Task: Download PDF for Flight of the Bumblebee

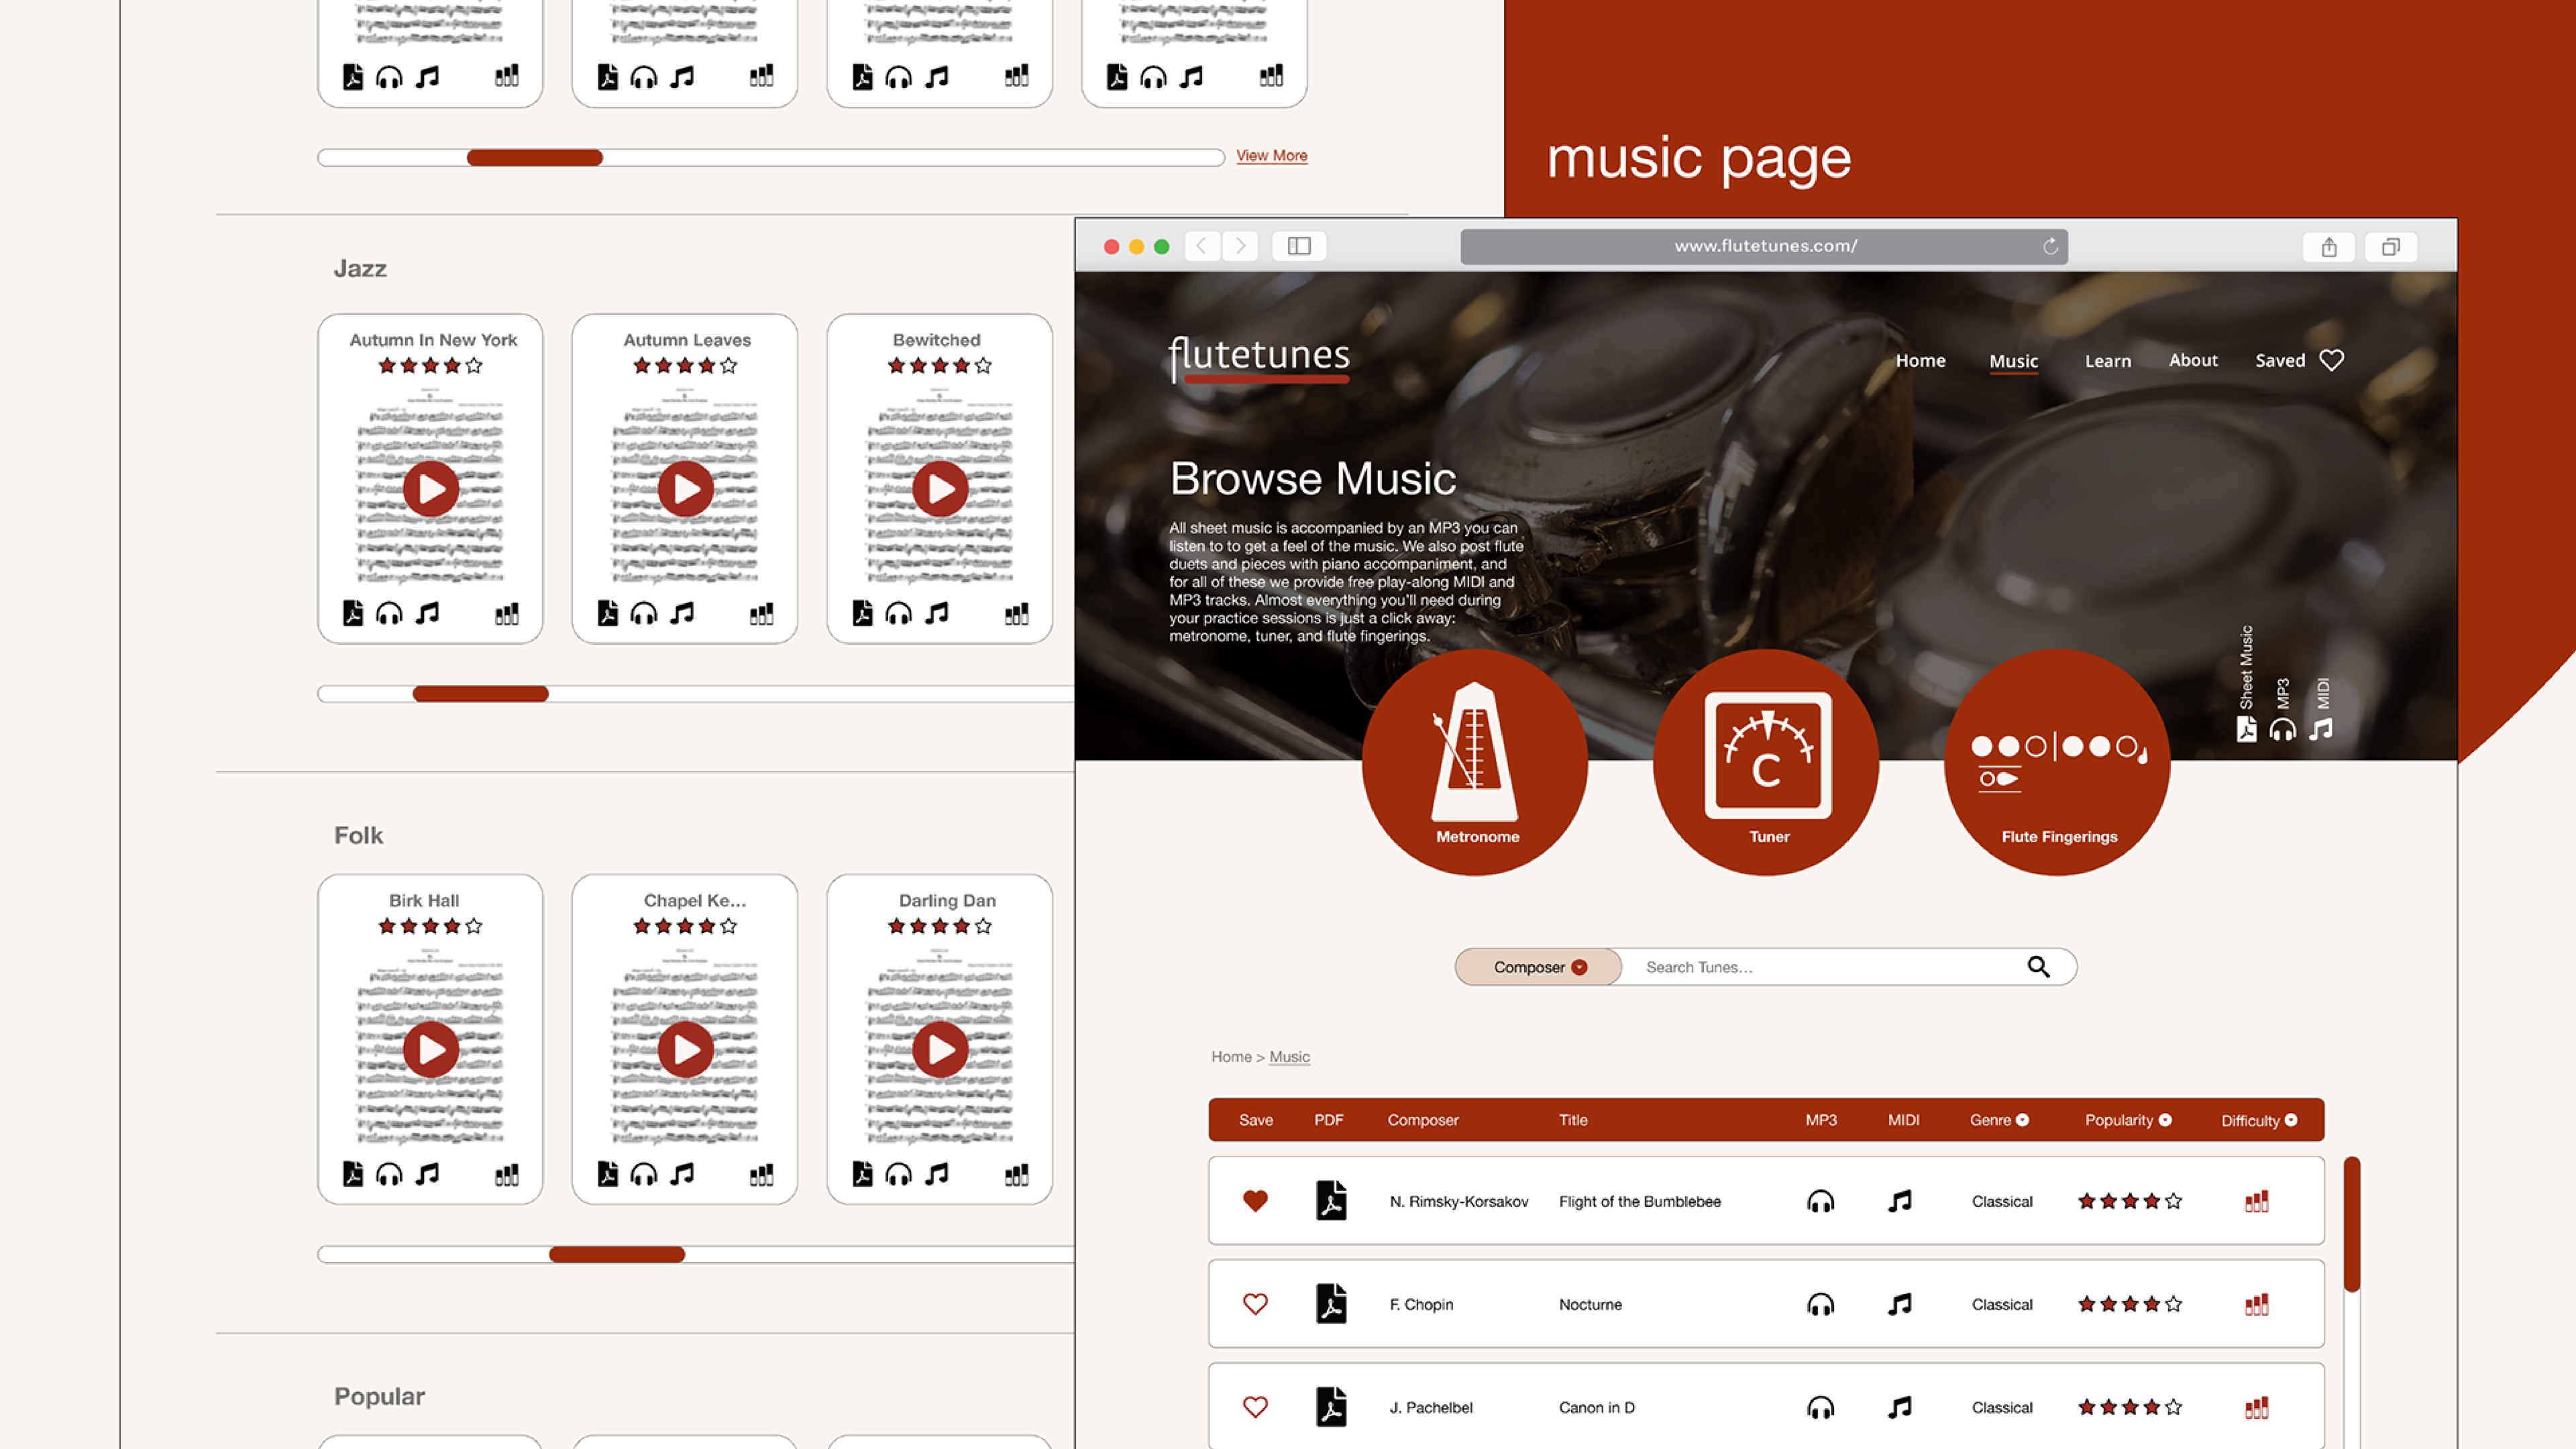Action: (1331, 1200)
